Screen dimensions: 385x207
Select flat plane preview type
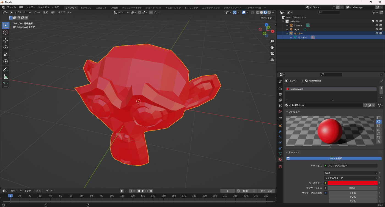(x=379, y=118)
